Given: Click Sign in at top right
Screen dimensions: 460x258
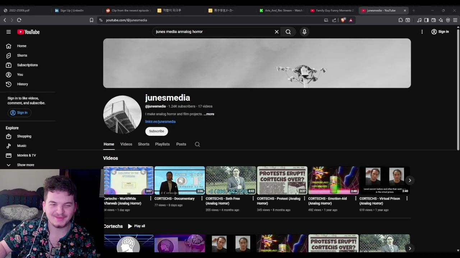Looking at the screenshot, I should (440, 32).
